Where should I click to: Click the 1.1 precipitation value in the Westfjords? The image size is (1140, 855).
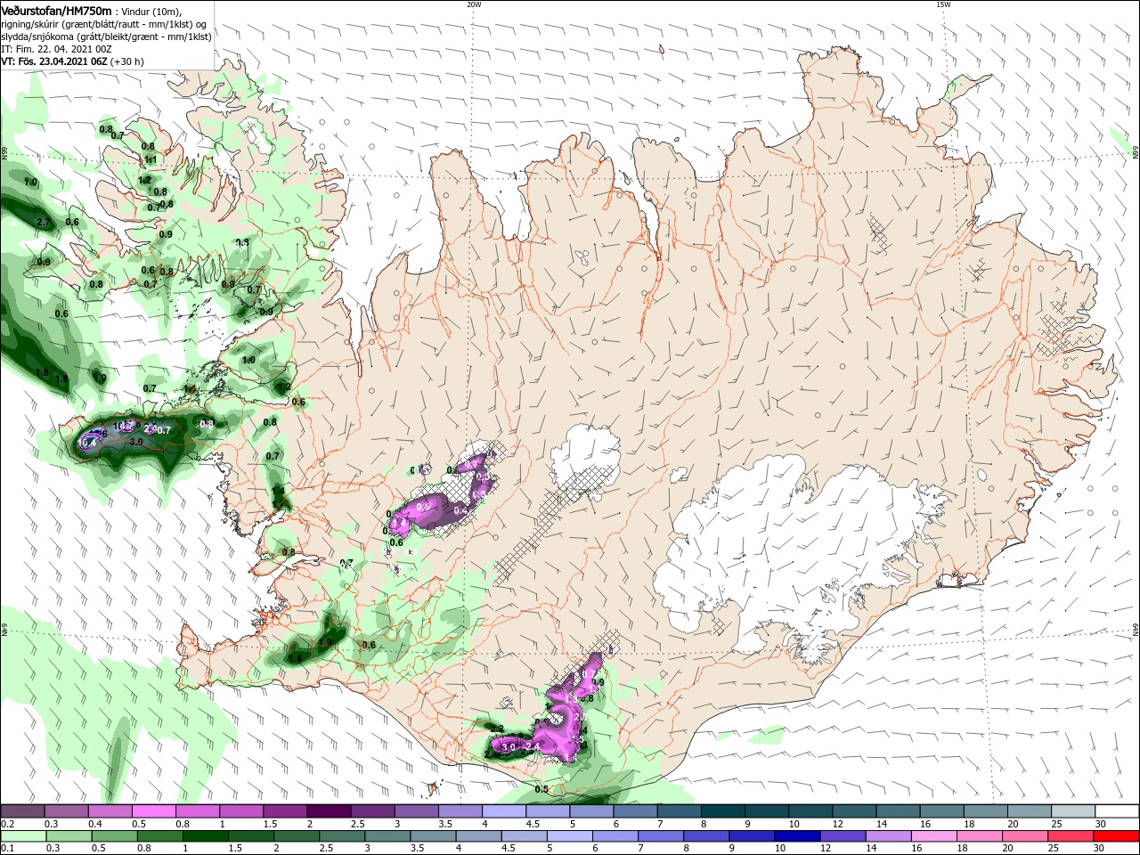pos(151,160)
